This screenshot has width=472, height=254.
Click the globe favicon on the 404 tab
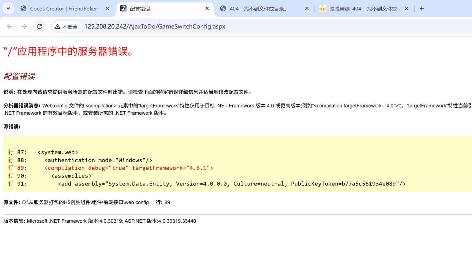pyautogui.click(x=223, y=9)
